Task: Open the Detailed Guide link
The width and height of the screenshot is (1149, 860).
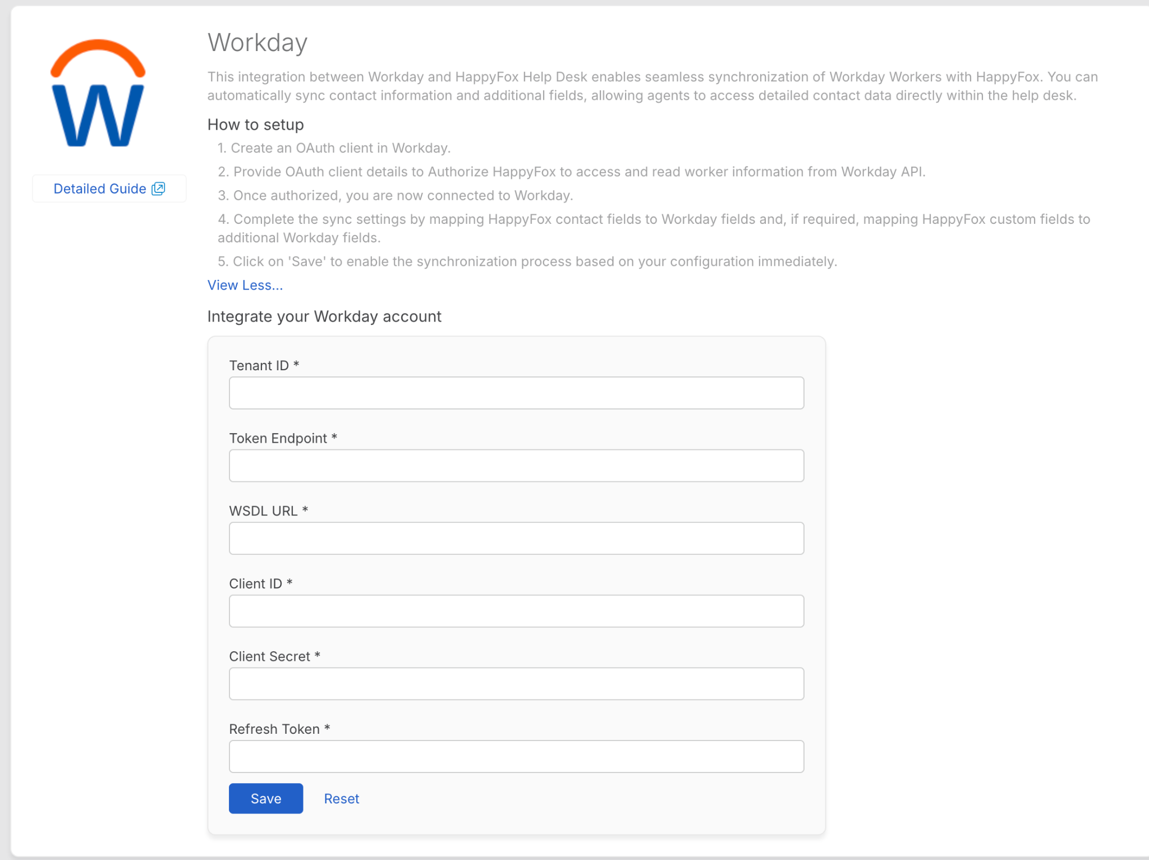Action: [x=100, y=188]
